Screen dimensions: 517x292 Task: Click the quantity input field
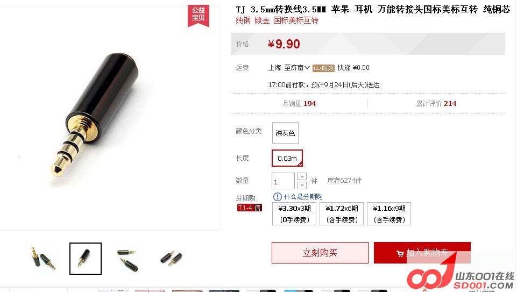pos(283,181)
